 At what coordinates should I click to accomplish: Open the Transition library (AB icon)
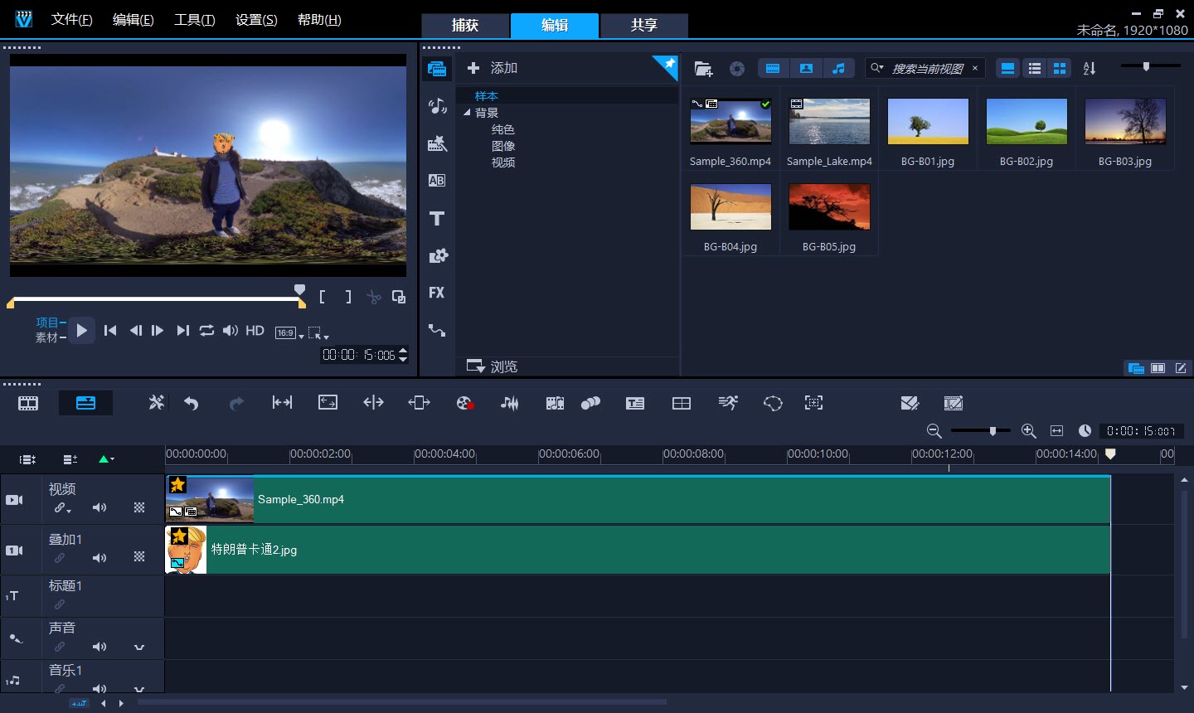coord(437,180)
